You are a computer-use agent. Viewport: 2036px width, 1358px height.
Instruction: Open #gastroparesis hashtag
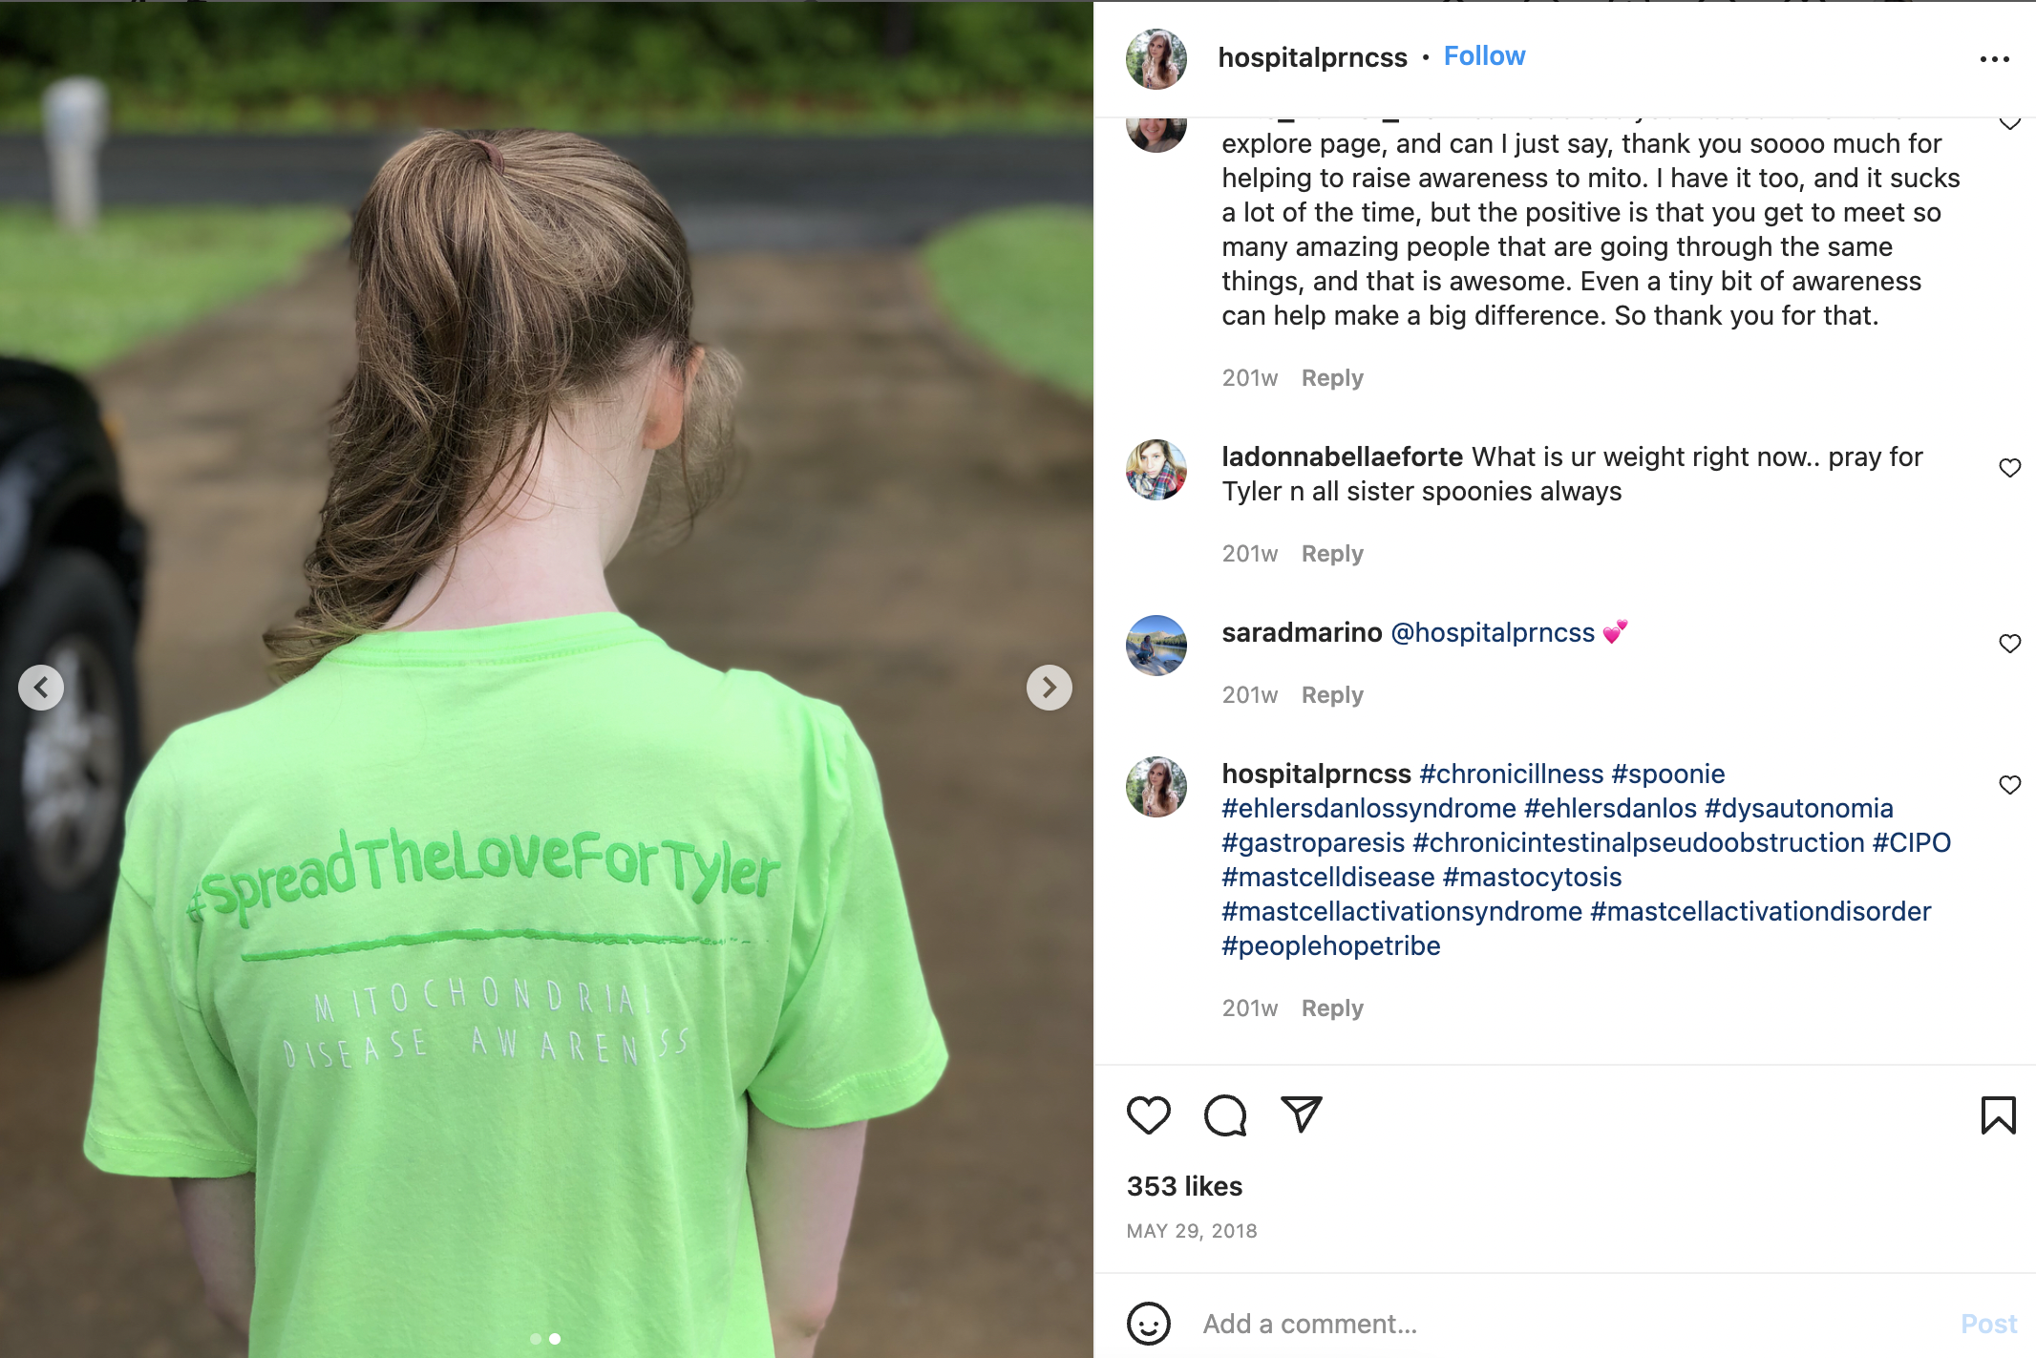[1313, 842]
